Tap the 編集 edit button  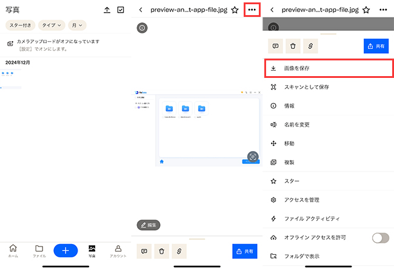tap(149, 225)
